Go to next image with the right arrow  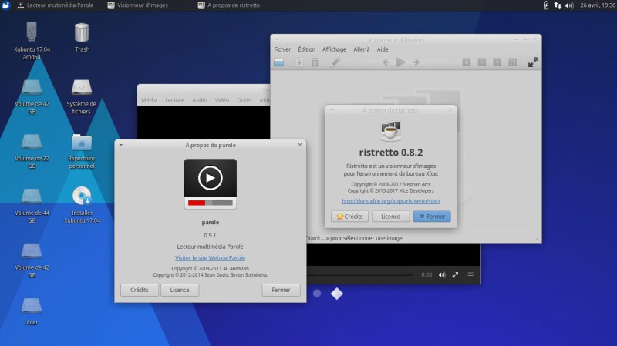point(416,62)
